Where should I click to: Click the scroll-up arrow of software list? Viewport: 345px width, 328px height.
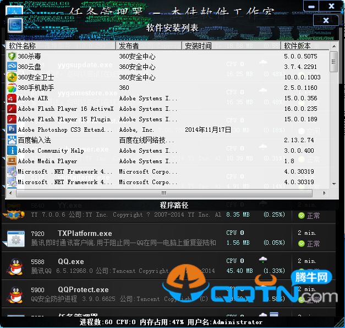point(333,46)
